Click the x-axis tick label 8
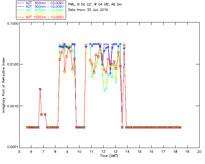Viewport: 205px width, 164px height. 55,152
